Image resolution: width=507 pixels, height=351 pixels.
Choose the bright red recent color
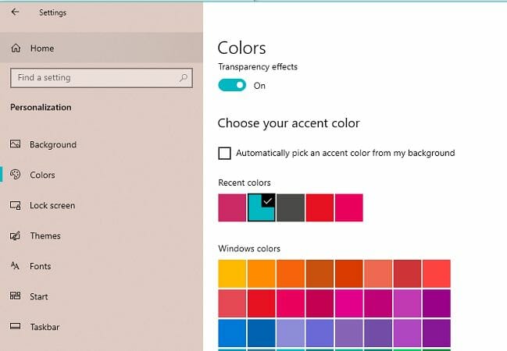pos(320,207)
